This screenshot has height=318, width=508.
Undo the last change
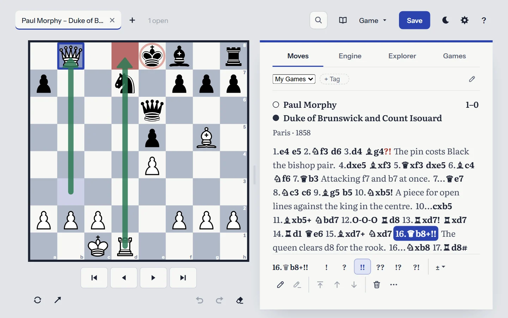click(200, 300)
